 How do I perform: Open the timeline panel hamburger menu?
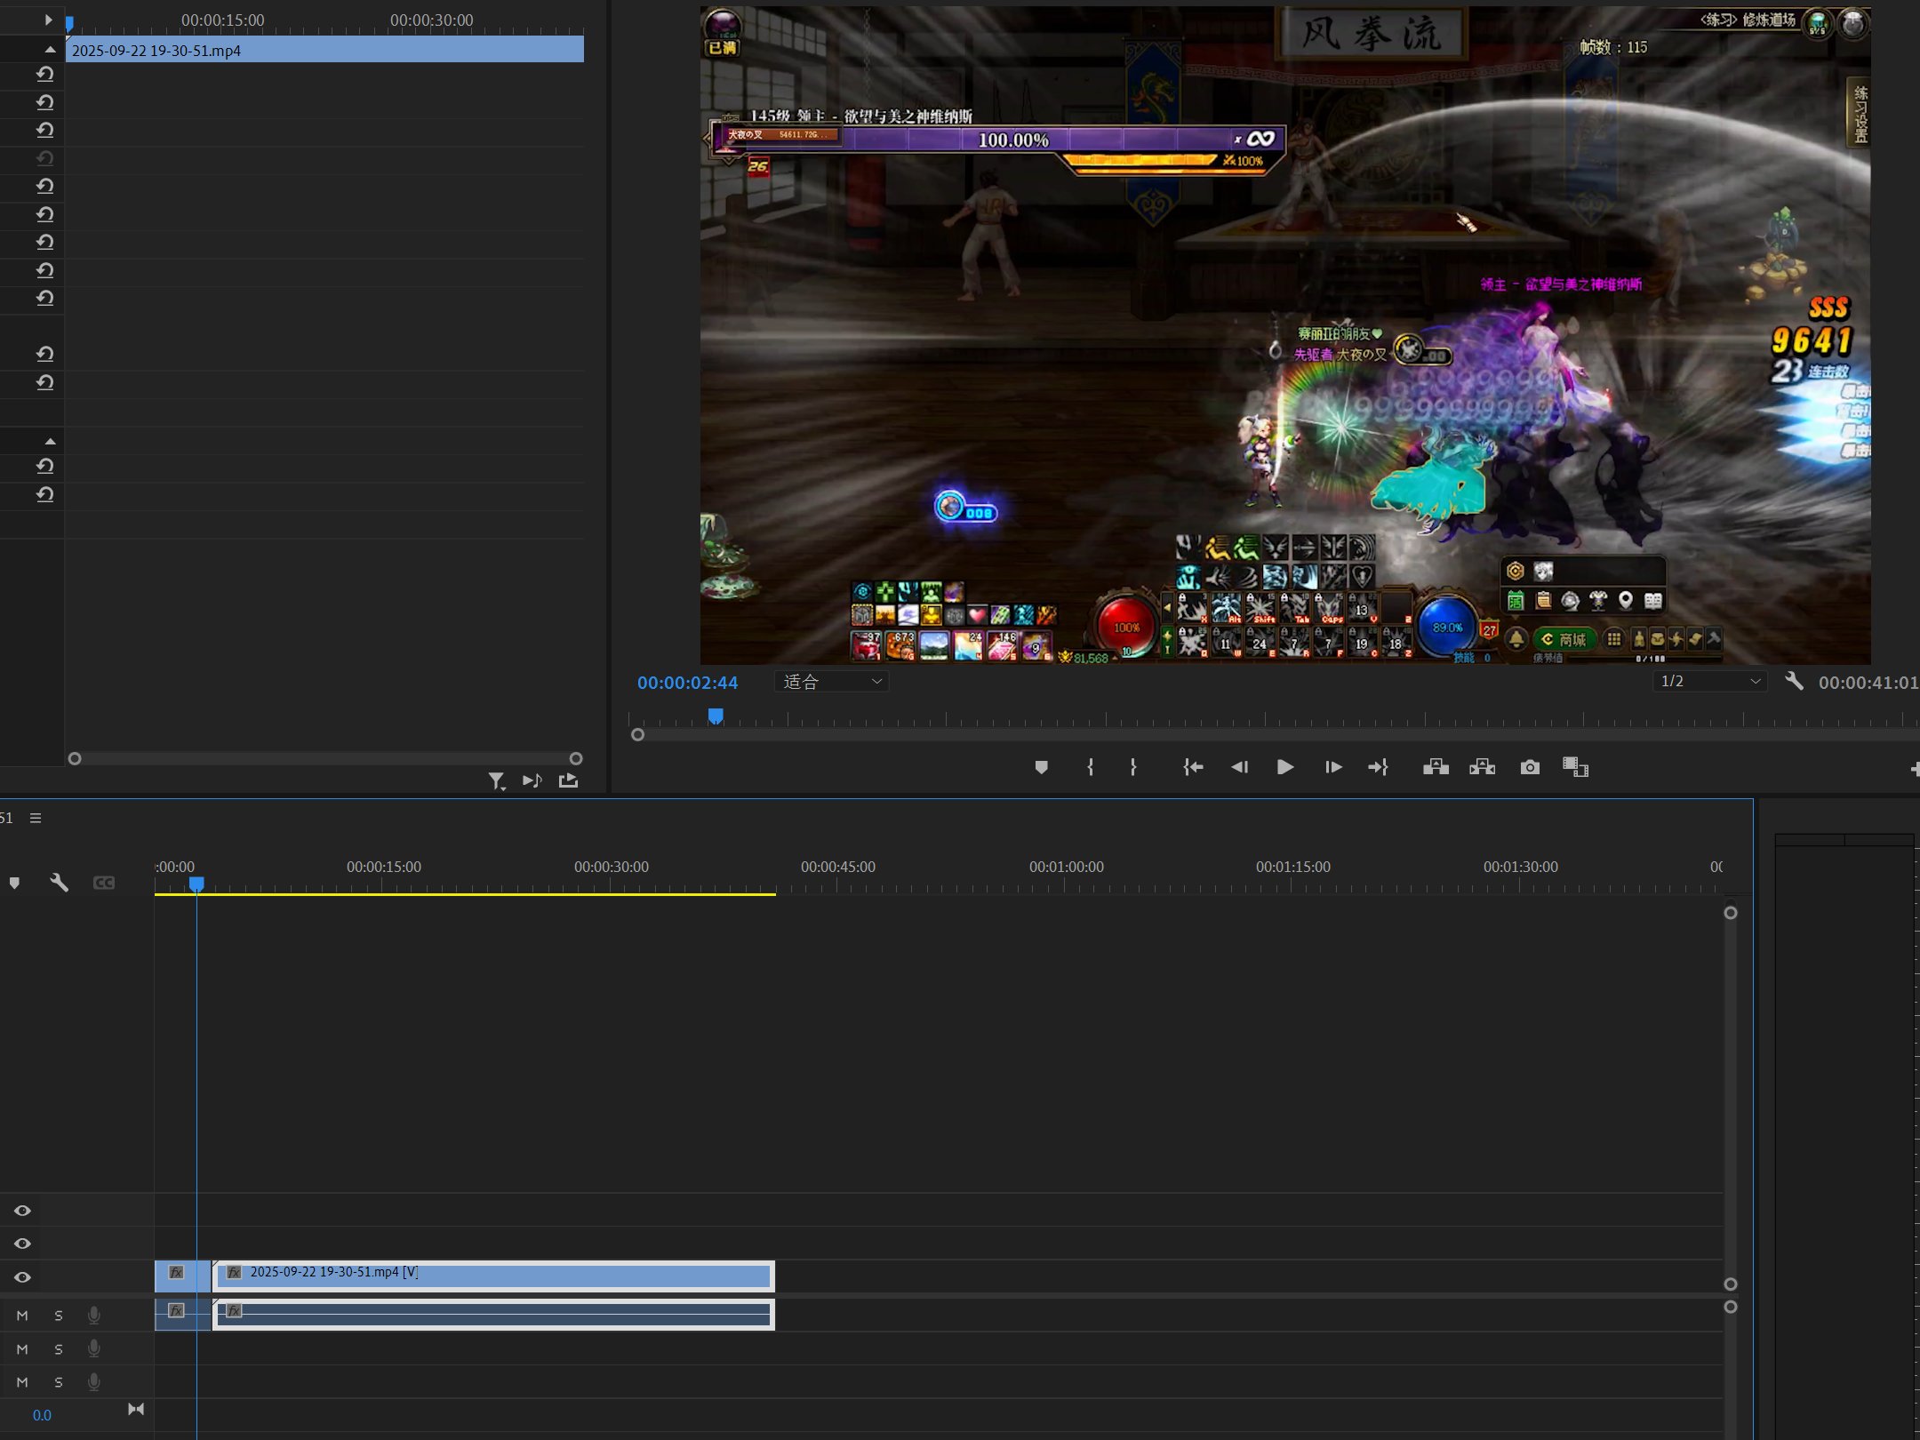point(36,818)
